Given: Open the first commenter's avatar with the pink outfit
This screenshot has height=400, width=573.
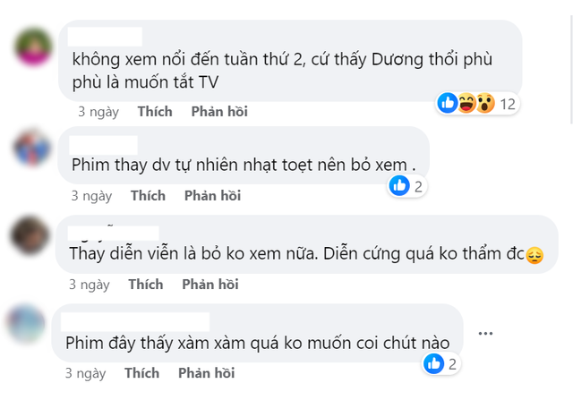Looking at the screenshot, I should click(33, 47).
